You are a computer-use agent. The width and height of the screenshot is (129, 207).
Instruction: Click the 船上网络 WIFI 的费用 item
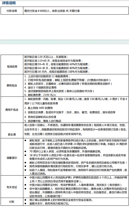38,108
